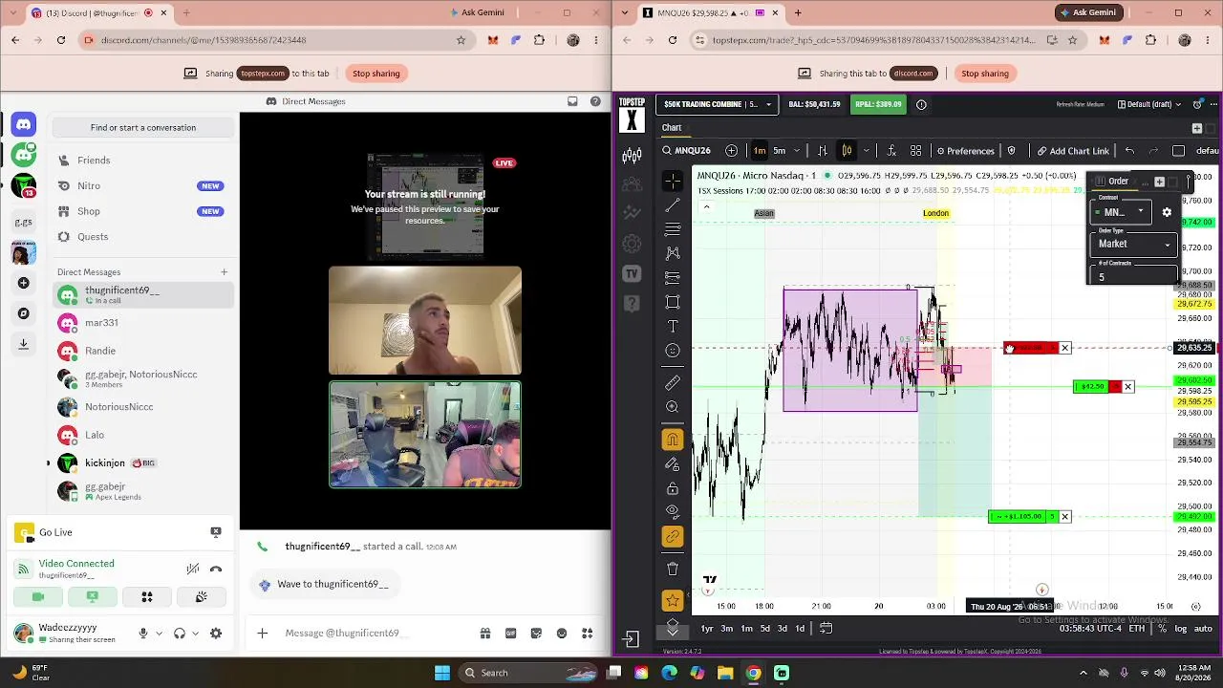
Task: Open Quests in Discord sidebar
Action: point(142,237)
